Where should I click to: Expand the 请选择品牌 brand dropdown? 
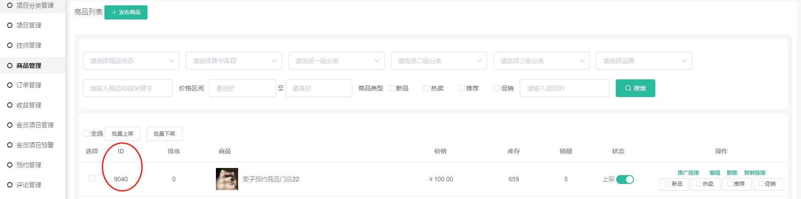644,61
